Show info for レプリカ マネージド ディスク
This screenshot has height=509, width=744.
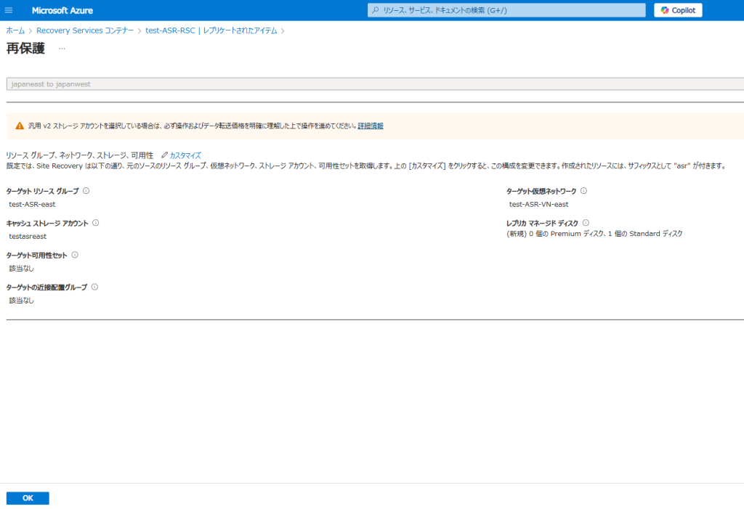click(586, 223)
